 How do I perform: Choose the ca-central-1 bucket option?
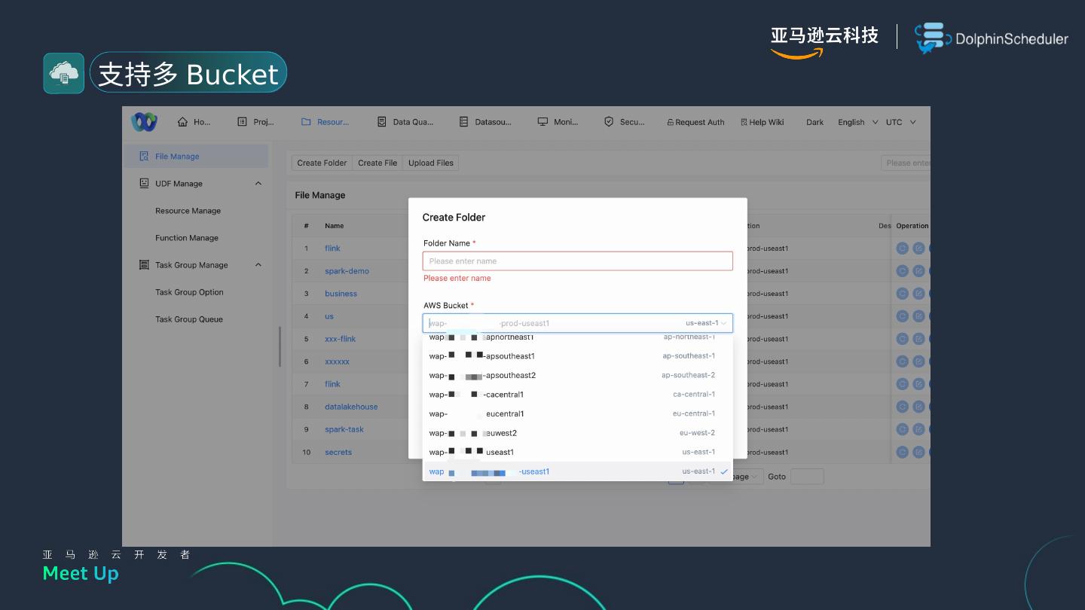point(577,395)
